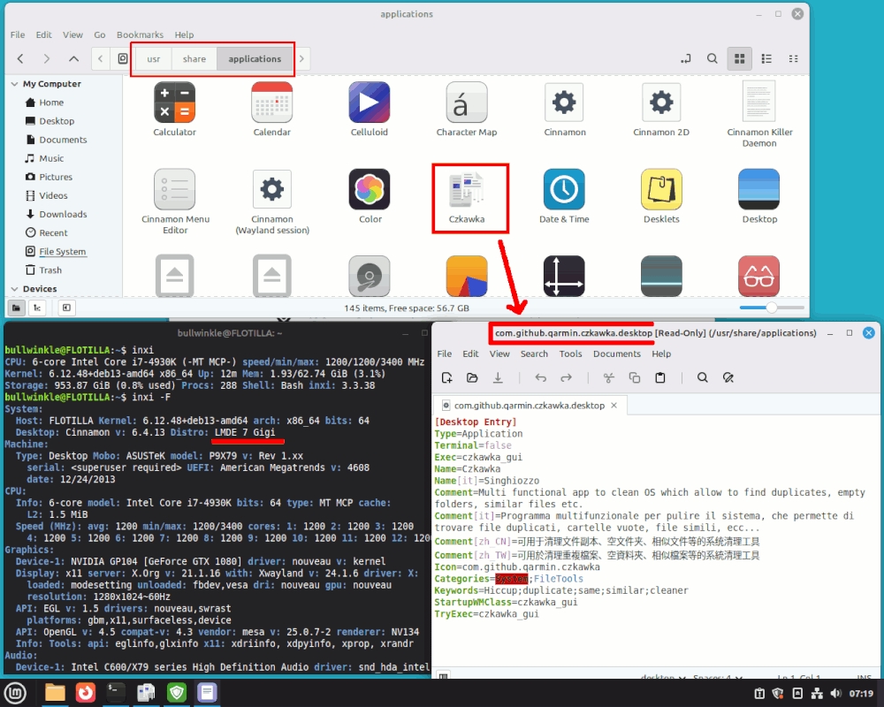
Task: Go forward in the file manager
Action: coord(47,58)
